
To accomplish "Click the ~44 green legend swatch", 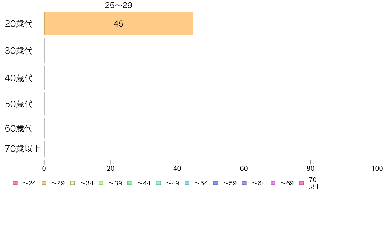I will [130, 183].
